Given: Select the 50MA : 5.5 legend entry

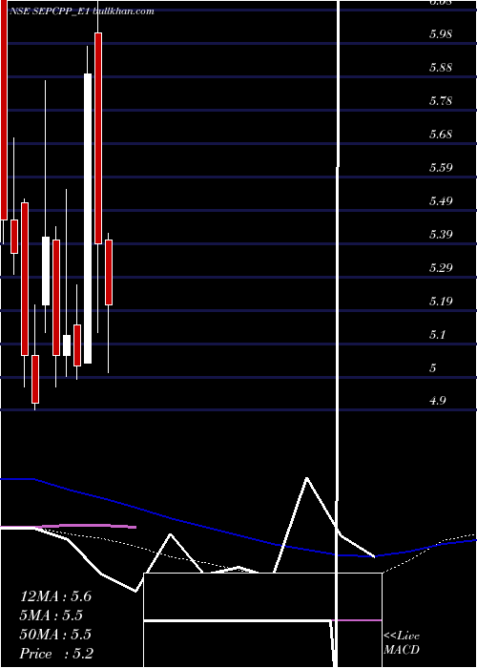Looking at the screenshot, I should coord(55,635).
